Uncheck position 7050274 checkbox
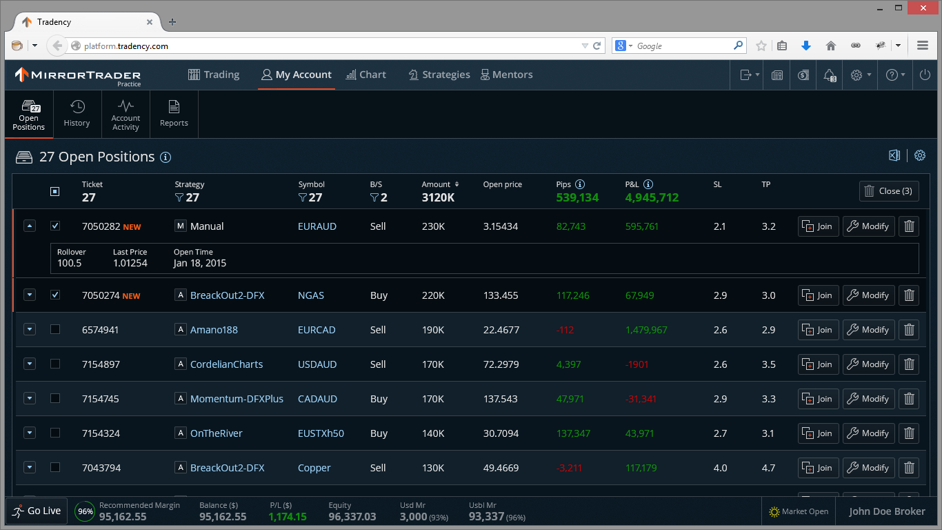This screenshot has width=942, height=530. click(x=55, y=295)
